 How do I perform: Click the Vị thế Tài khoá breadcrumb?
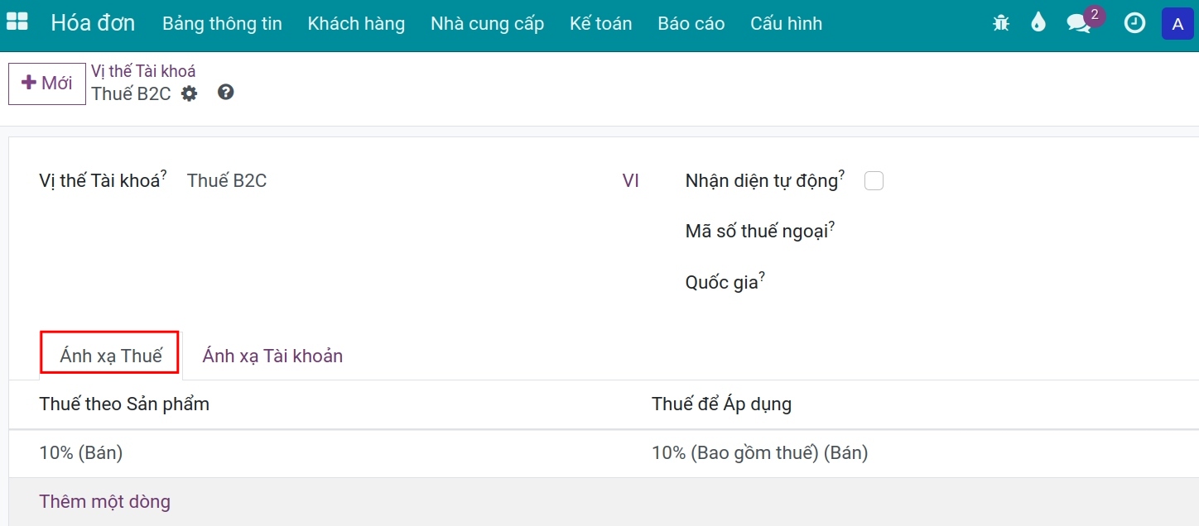143,71
